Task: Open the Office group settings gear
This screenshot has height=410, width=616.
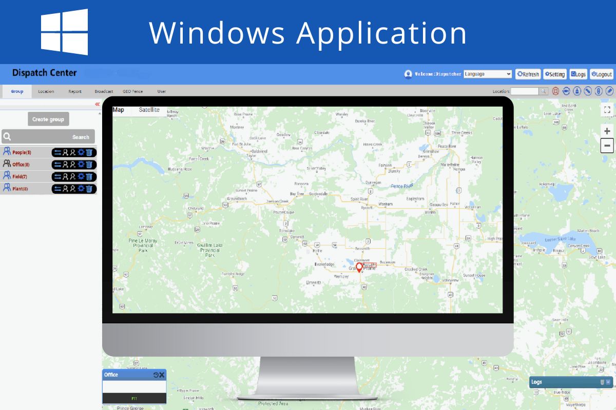Action: (x=81, y=164)
